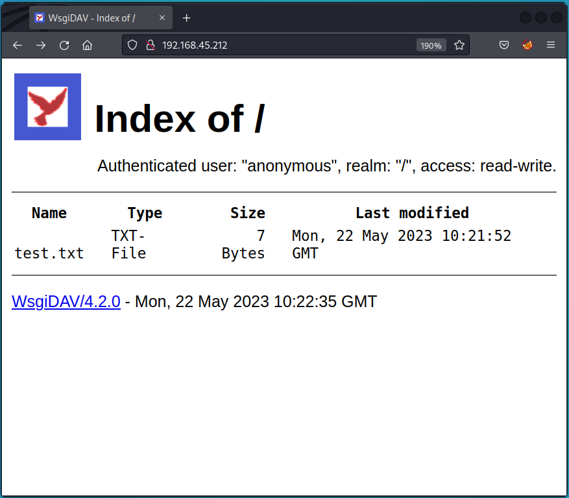Click the browser Back arrow button
Image resolution: width=569 pixels, height=498 pixels.
point(18,45)
